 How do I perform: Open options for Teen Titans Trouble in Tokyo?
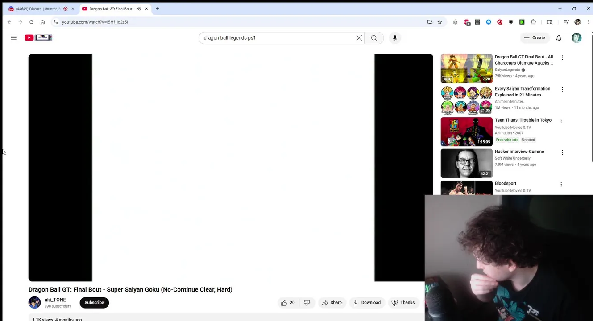coord(561,121)
